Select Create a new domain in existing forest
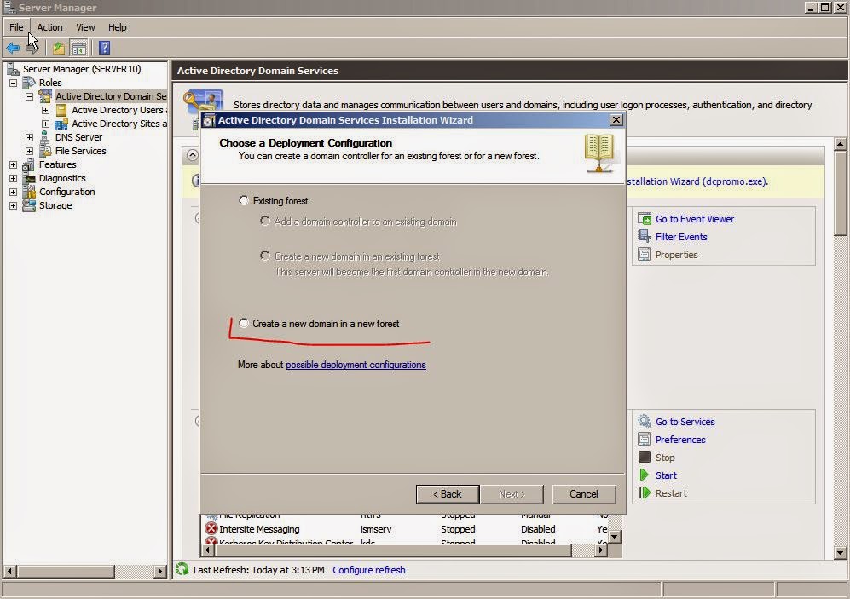The image size is (850, 599). (x=265, y=256)
